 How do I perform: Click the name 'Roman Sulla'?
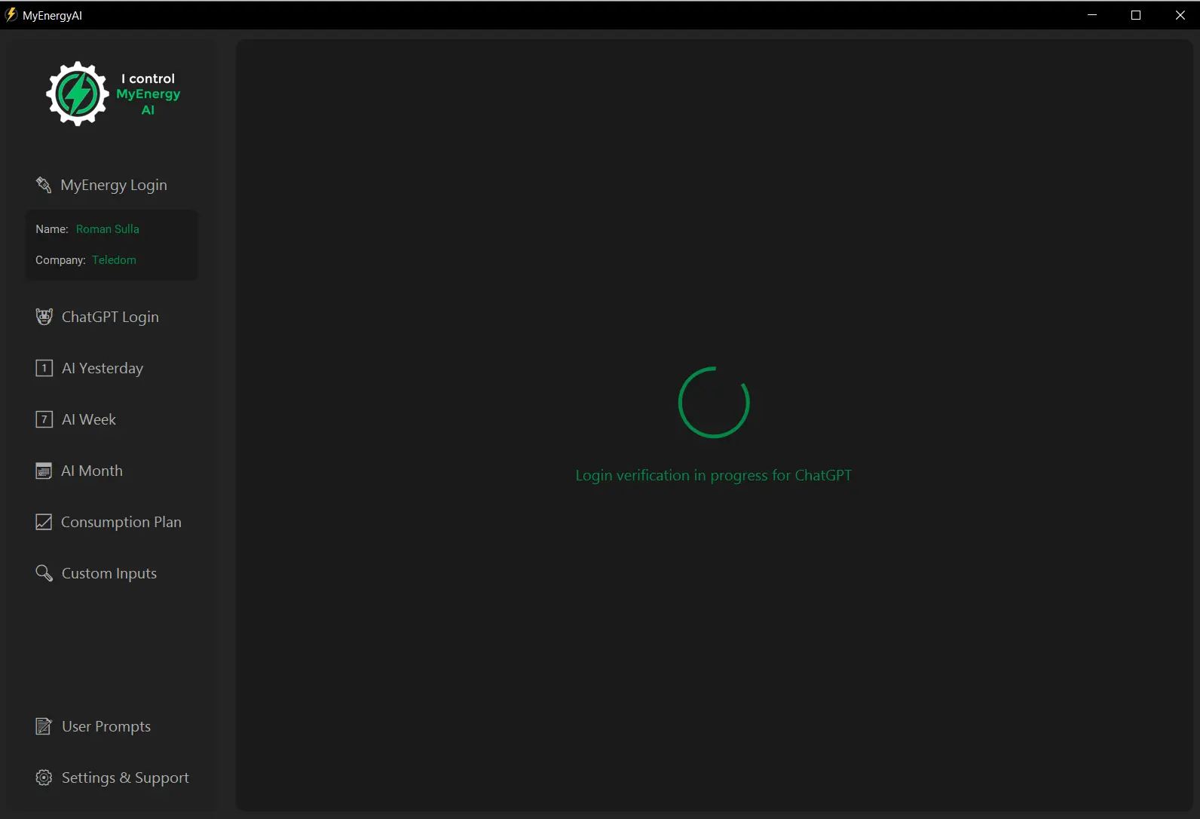coord(108,229)
